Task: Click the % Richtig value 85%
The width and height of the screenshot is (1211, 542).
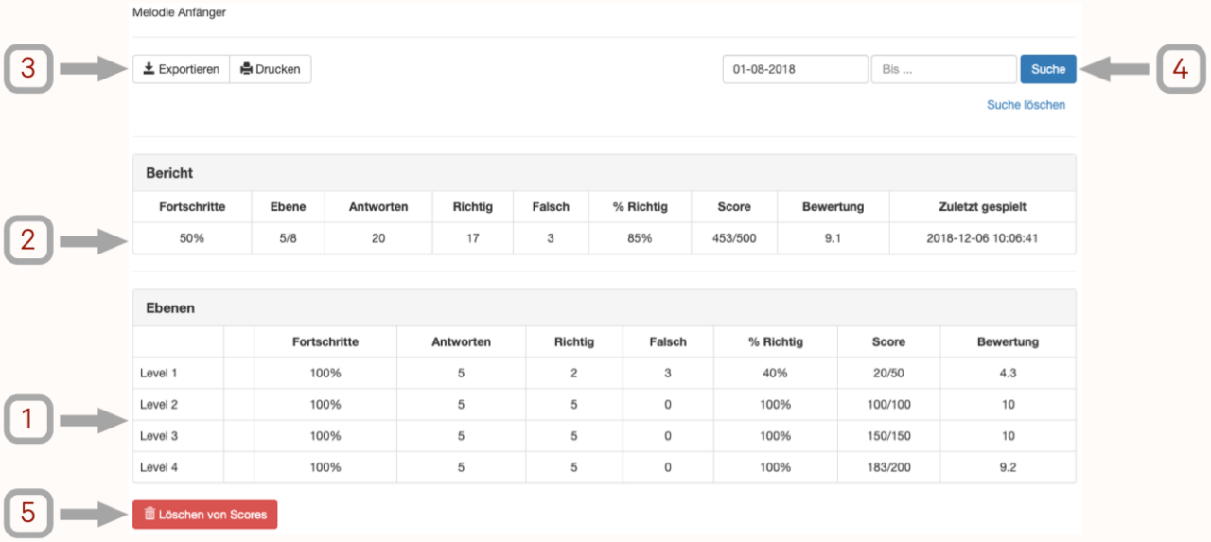Action: tap(640, 238)
